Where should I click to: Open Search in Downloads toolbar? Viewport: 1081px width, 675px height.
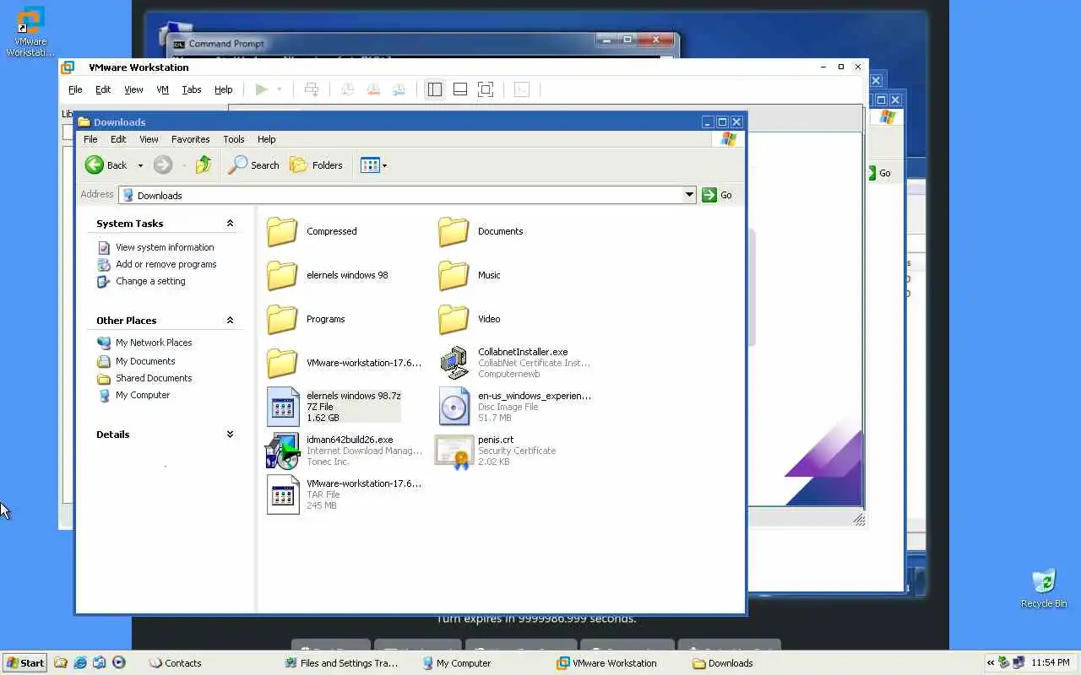tap(253, 165)
